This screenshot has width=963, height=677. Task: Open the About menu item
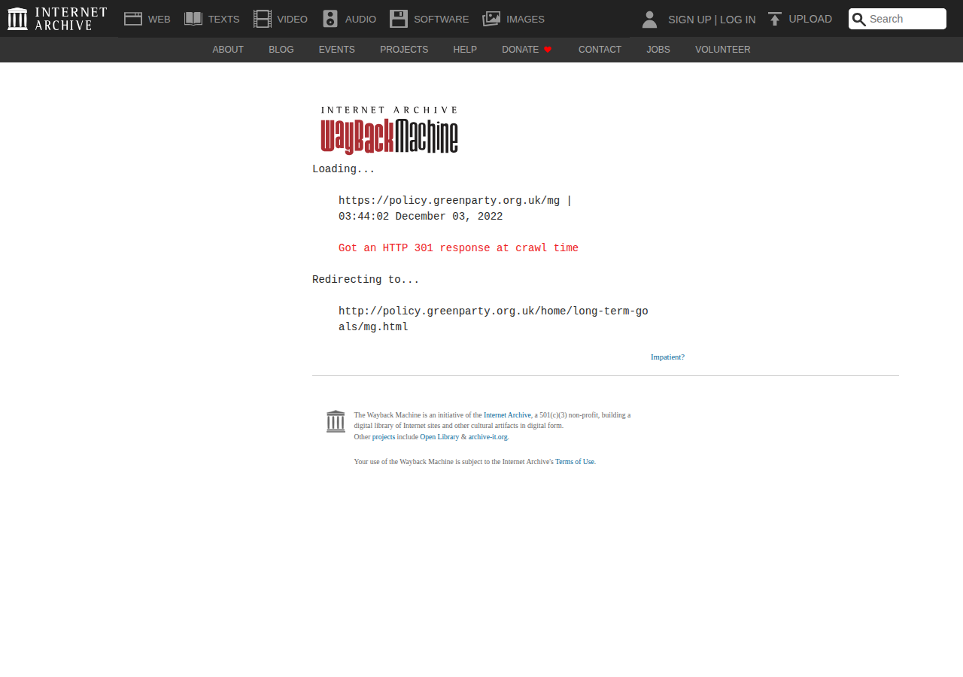click(228, 50)
